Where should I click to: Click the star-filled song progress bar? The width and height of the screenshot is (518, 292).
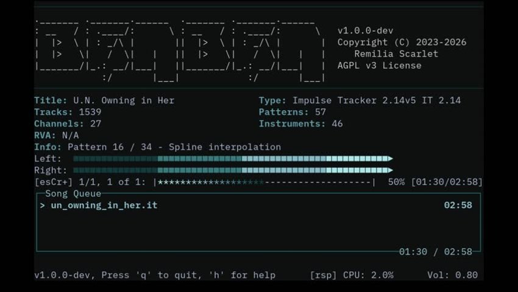265,182
